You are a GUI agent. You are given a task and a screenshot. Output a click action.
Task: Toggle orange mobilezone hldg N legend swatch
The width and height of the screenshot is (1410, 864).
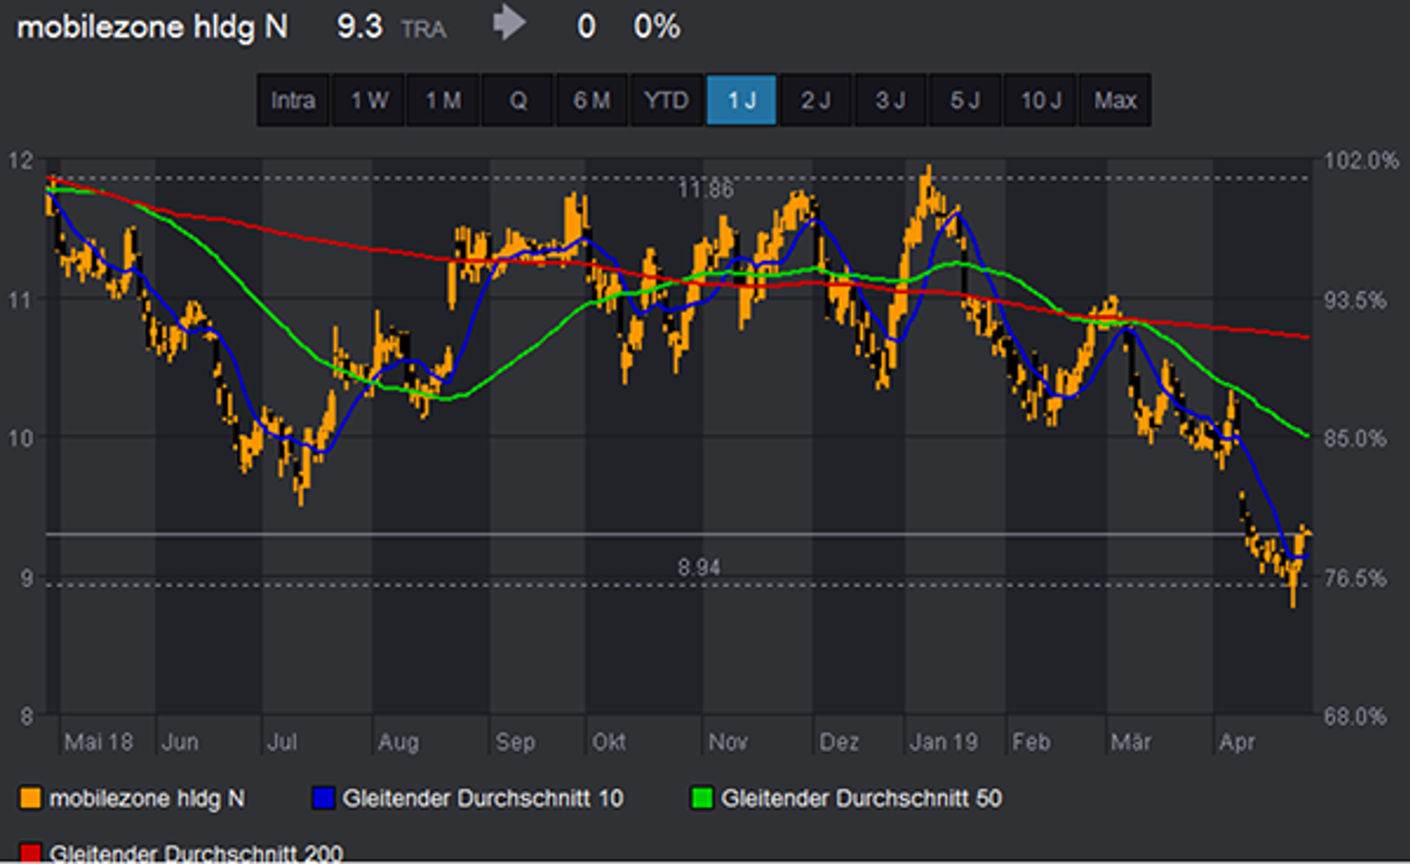tap(30, 798)
